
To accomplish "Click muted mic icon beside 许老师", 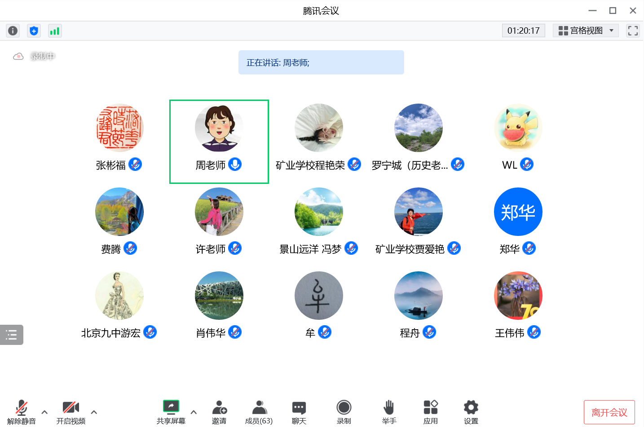I will tap(235, 248).
